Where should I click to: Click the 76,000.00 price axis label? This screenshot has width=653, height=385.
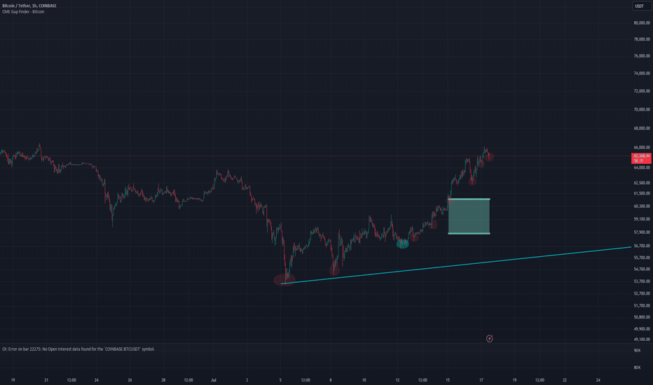(x=642, y=56)
